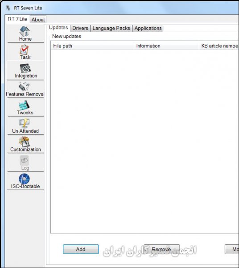Click the RT Seven Lite title bar icon
239x268 pixels.
coord(8,8)
